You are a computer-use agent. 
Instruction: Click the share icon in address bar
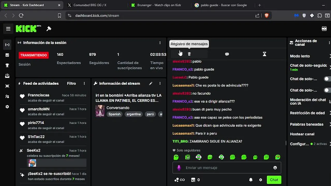(257, 16)
